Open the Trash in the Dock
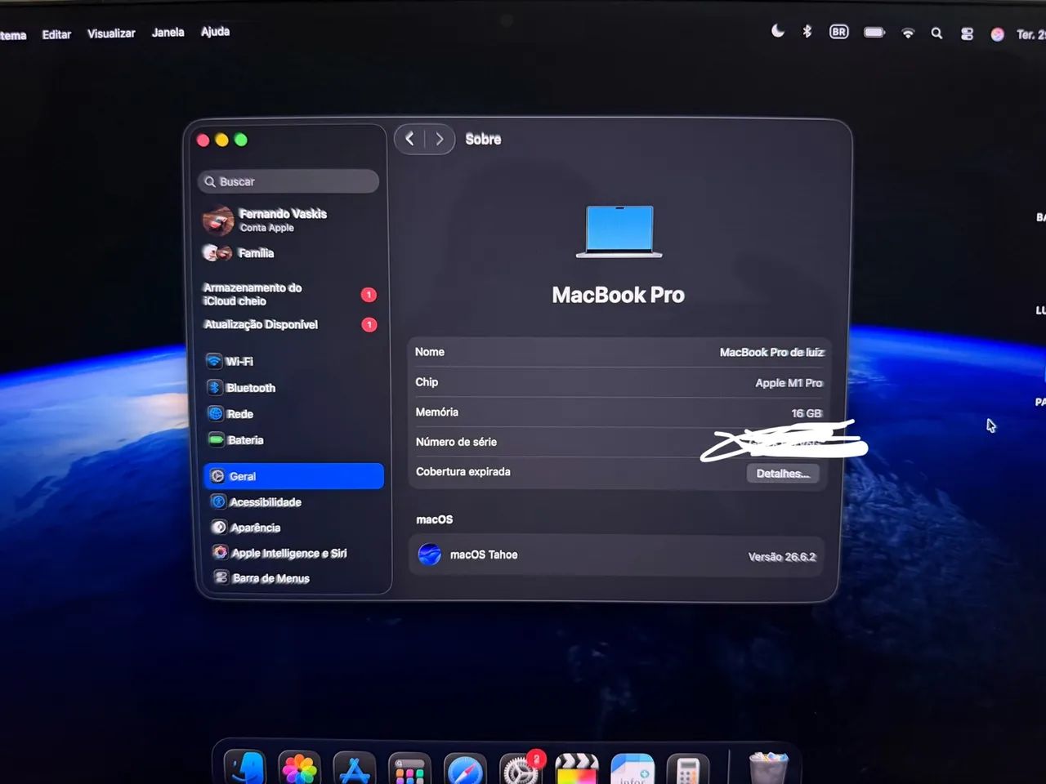Viewport: 1046px width, 784px height. (768, 768)
